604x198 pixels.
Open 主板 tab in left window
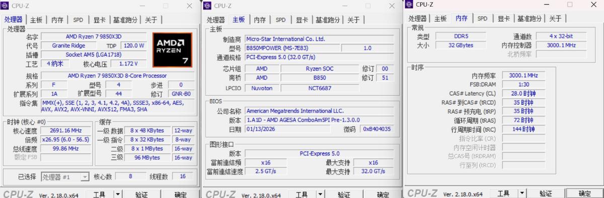(36, 20)
